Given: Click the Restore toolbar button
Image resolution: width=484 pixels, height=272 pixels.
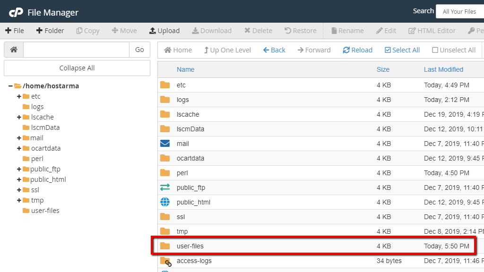Looking at the screenshot, I should tap(300, 31).
